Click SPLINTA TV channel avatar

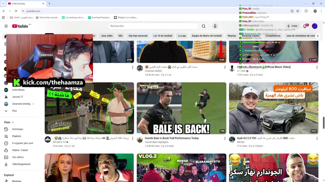coord(48,140)
